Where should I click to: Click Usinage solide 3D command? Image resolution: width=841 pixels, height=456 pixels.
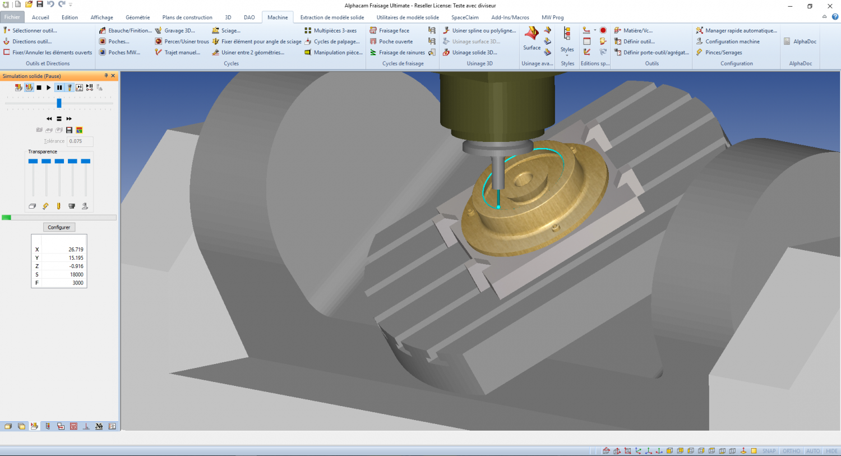pyautogui.click(x=474, y=53)
